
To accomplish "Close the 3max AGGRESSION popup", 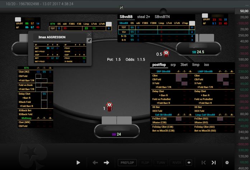I will tap(89, 35).
